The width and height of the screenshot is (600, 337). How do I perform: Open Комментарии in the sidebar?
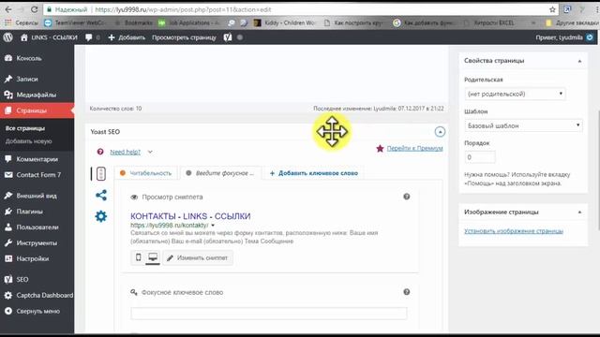tap(37, 159)
